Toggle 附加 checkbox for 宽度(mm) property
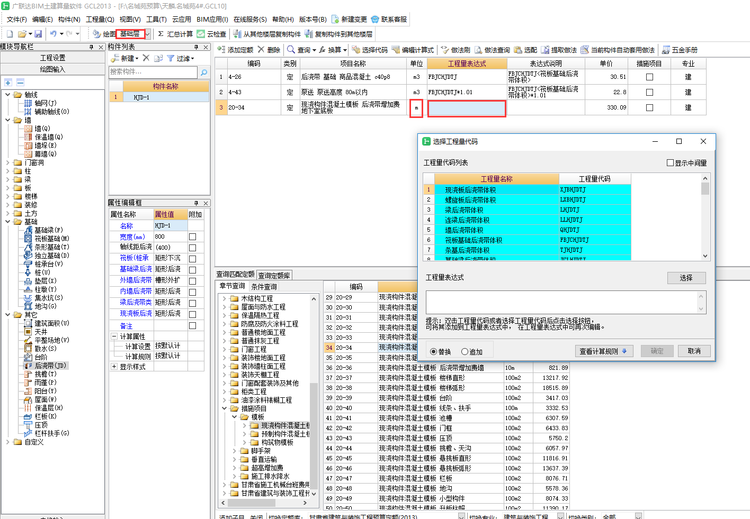 point(193,237)
